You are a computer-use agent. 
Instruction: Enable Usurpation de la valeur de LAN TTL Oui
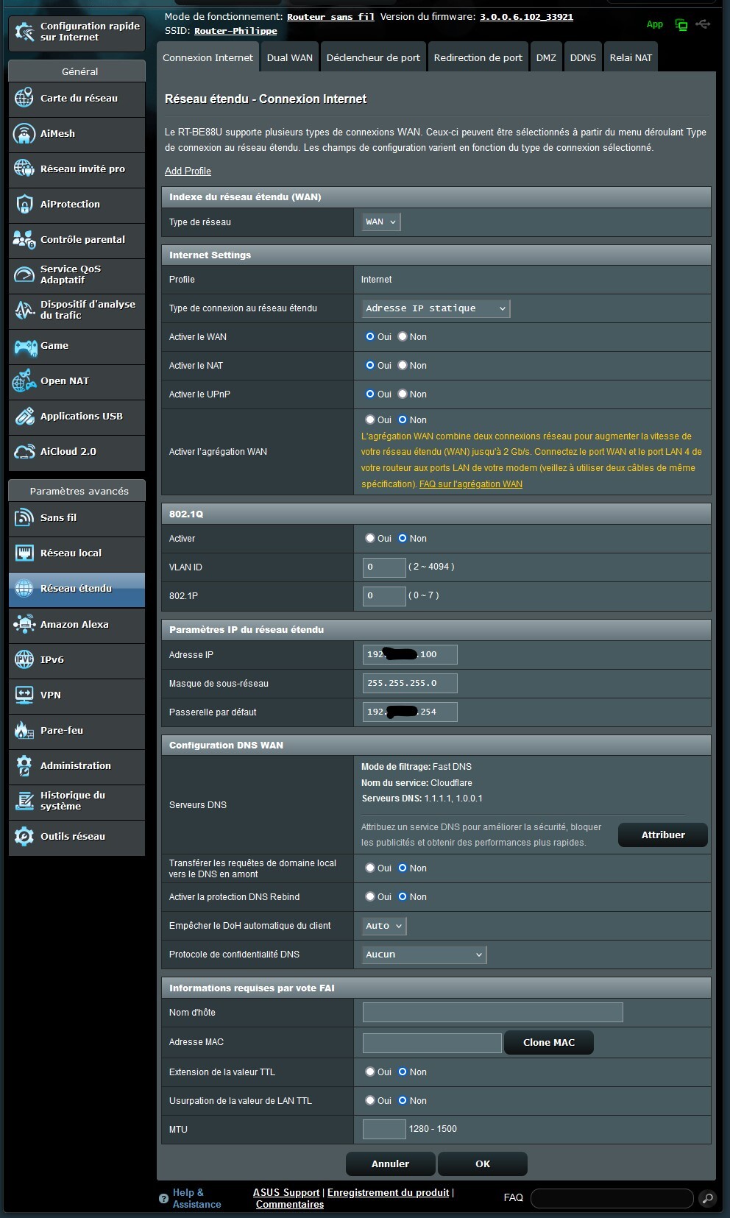(x=370, y=1100)
